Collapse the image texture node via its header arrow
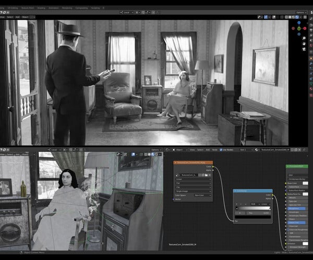The width and height of the screenshot is (313, 260). pos(175,163)
